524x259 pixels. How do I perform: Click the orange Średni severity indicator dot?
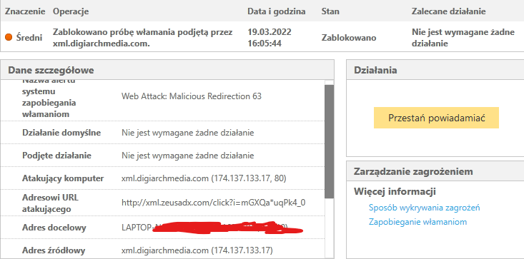coord(9,37)
